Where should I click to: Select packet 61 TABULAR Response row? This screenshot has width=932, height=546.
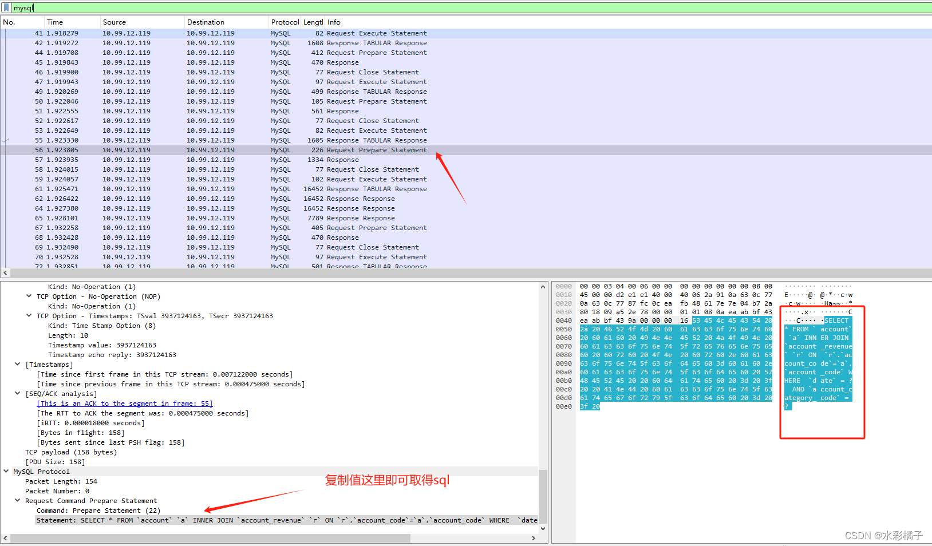coord(466,189)
